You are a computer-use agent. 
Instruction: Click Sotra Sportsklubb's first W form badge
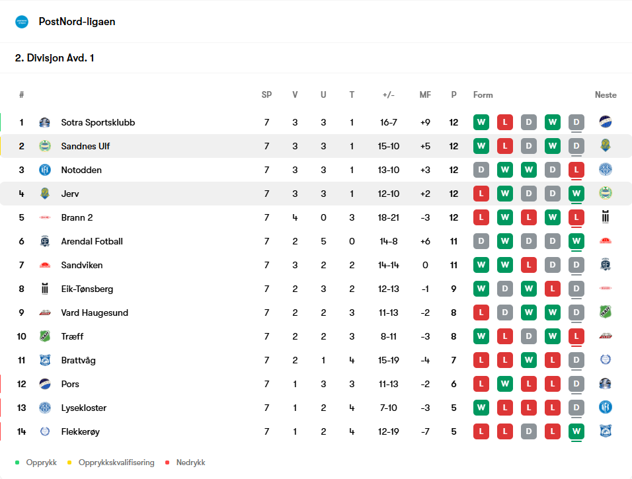[x=481, y=122]
